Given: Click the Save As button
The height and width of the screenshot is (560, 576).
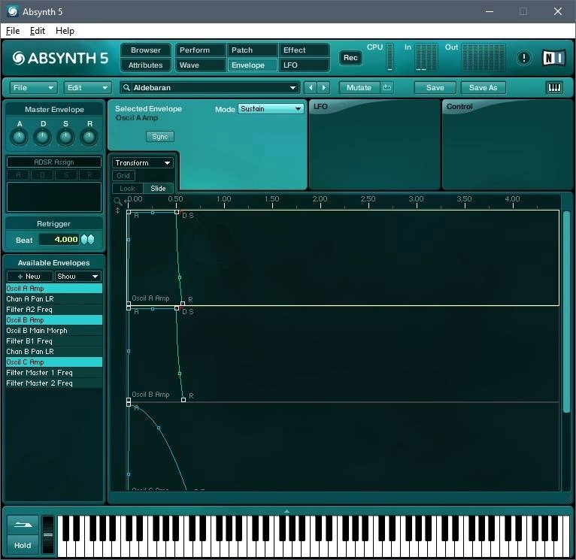Looking at the screenshot, I should pos(483,87).
